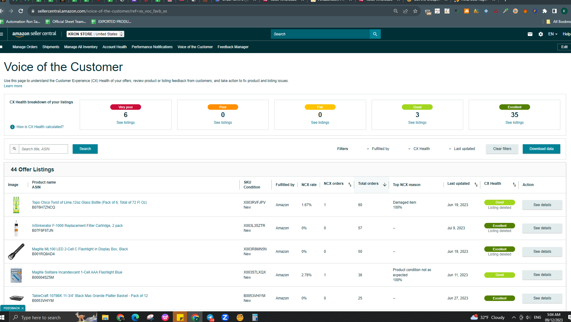Open Microsoft Edge from the taskbar

pyautogui.click(x=135, y=317)
